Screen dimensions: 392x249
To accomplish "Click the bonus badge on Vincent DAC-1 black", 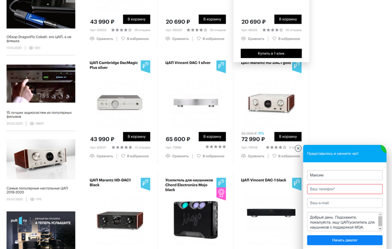I will coord(297,184).
